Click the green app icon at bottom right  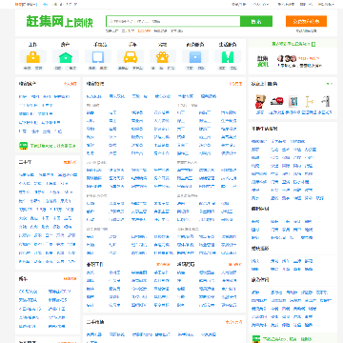click(256, 339)
